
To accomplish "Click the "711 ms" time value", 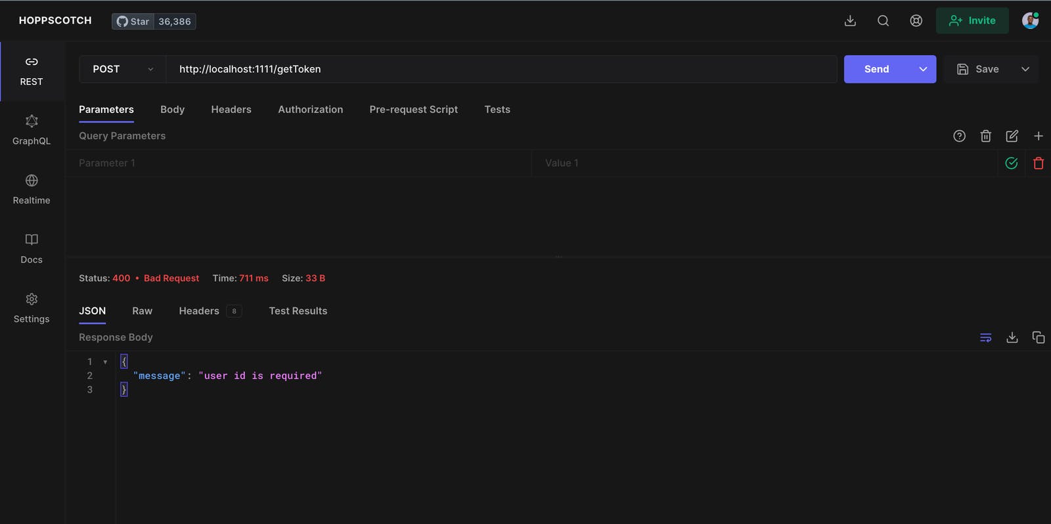I will point(254,278).
